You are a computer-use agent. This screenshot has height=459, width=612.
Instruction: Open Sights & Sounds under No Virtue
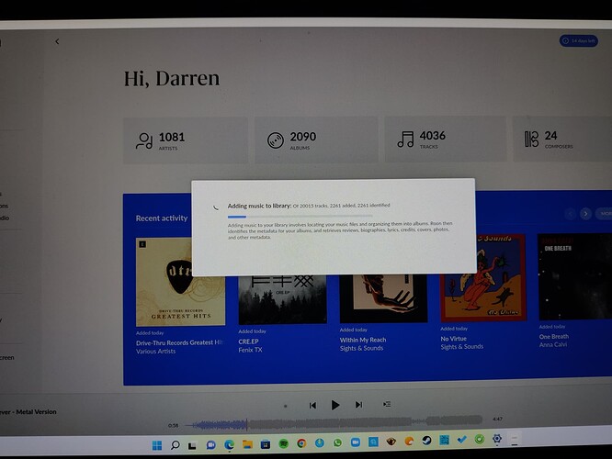coord(462,347)
